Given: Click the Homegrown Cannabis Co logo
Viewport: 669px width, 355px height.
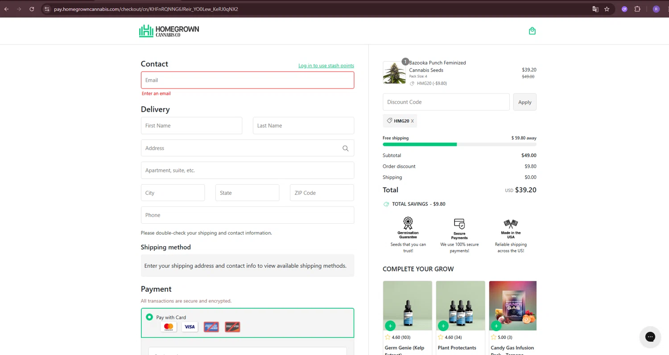Looking at the screenshot, I should (x=169, y=31).
